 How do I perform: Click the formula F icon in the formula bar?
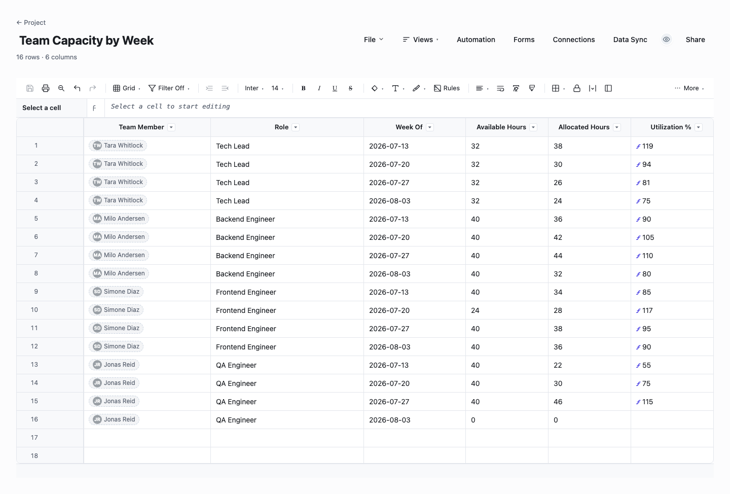coord(94,108)
